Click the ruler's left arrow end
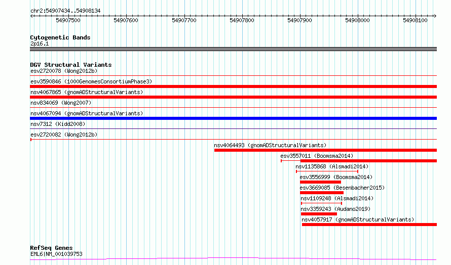This screenshot has width=451, height=265. point(31,16)
